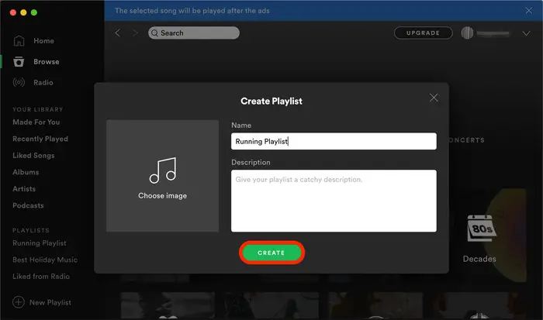Image resolution: width=543 pixels, height=320 pixels.
Task: Click the macOS green fullscreen button
Action: point(34,12)
